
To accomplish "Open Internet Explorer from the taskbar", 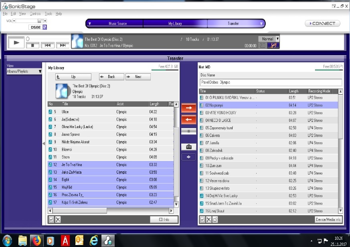I will (94, 240).
